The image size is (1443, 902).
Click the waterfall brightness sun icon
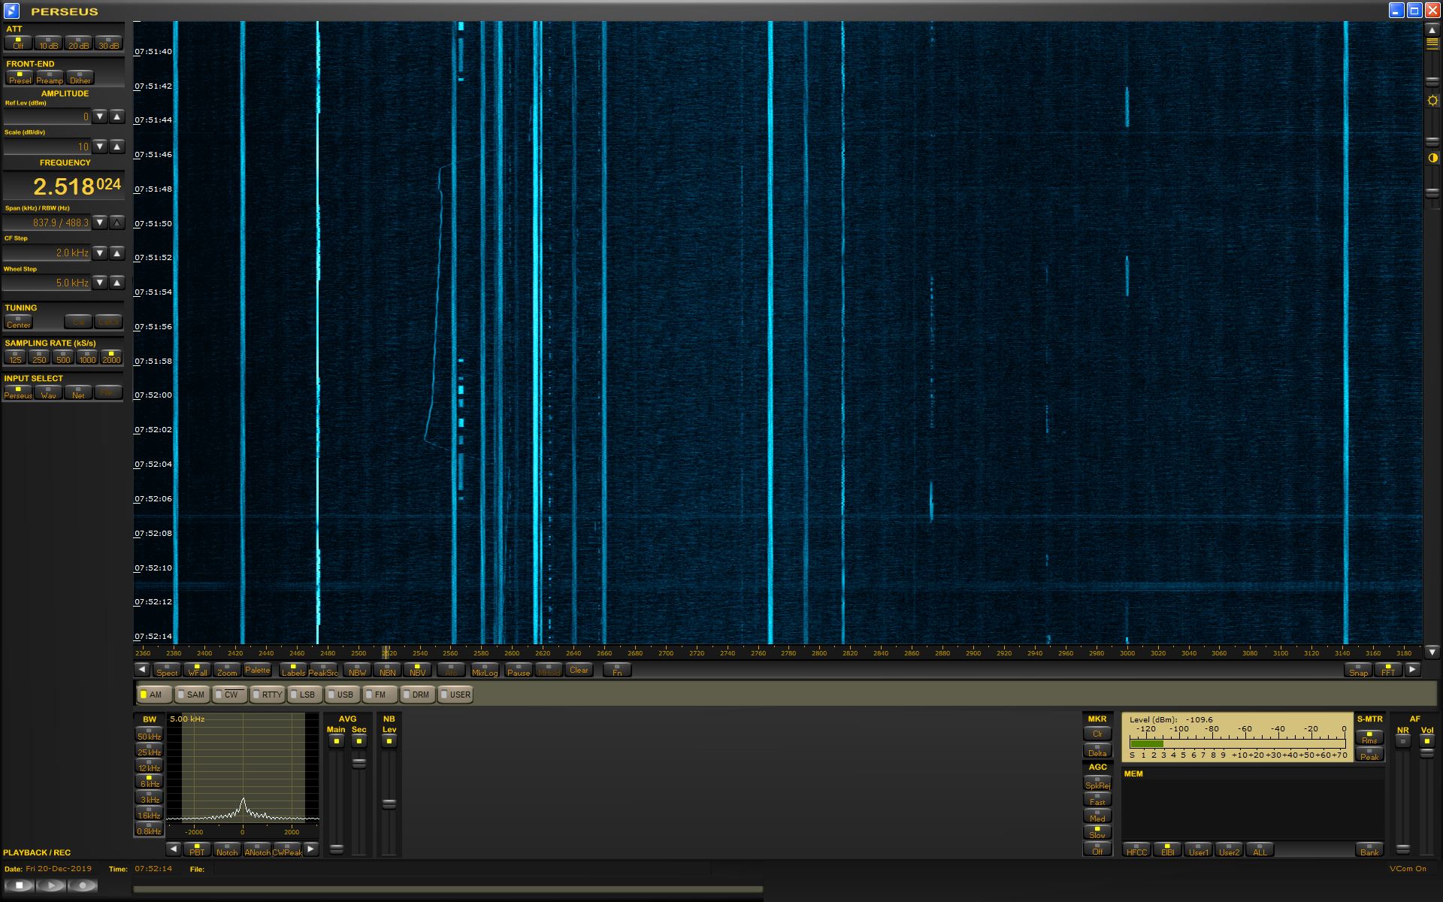tap(1432, 101)
